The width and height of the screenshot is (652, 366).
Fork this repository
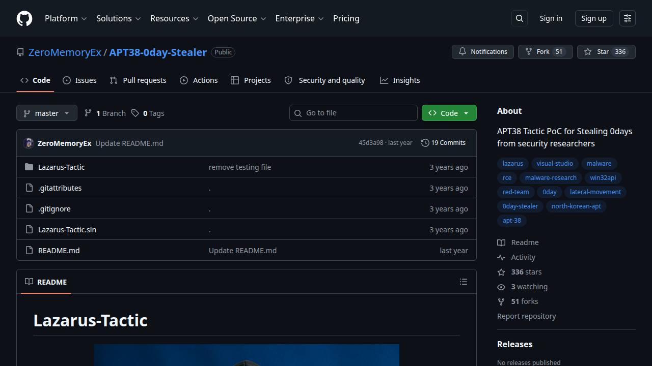546,52
